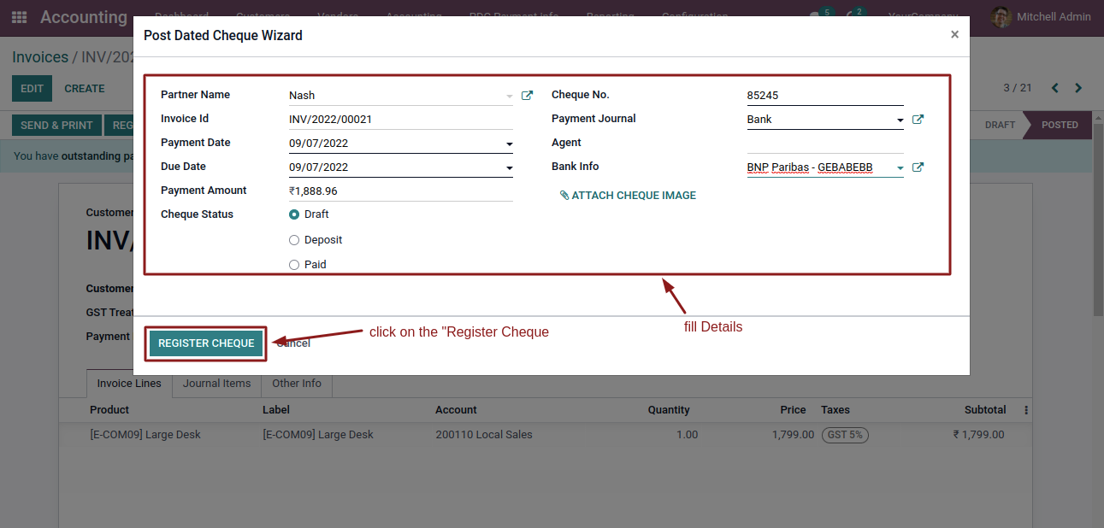This screenshot has width=1104, height=528.
Task: Open Mitchell Admin user avatar
Action: (x=1000, y=17)
